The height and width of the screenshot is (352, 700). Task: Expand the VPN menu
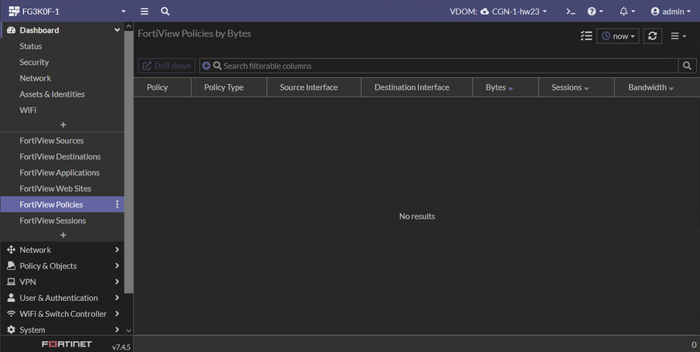pyautogui.click(x=63, y=282)
